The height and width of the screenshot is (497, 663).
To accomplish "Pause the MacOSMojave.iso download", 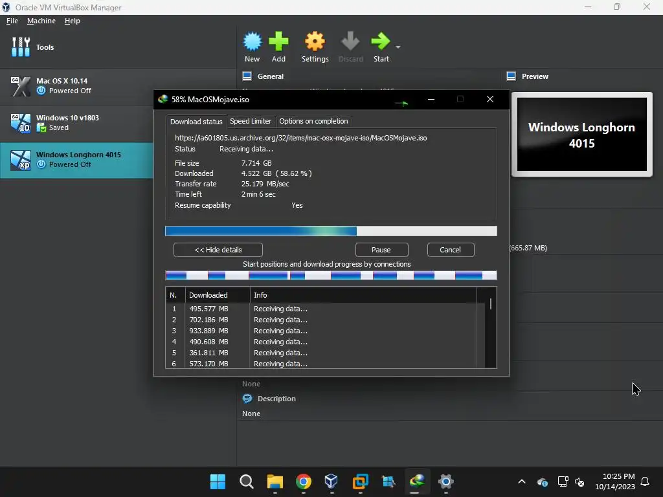I will 381,250.
